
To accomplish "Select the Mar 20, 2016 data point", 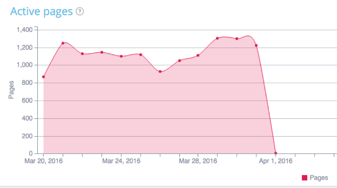I will 43,77.
